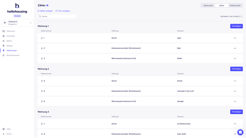Click the hellohousing logo icon
The width and height of the screenshot is (246, 138).
[17, 6]
